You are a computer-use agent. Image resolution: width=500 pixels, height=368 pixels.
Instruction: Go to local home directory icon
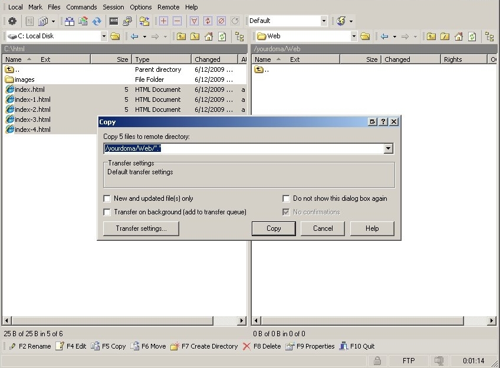point(209,37)
